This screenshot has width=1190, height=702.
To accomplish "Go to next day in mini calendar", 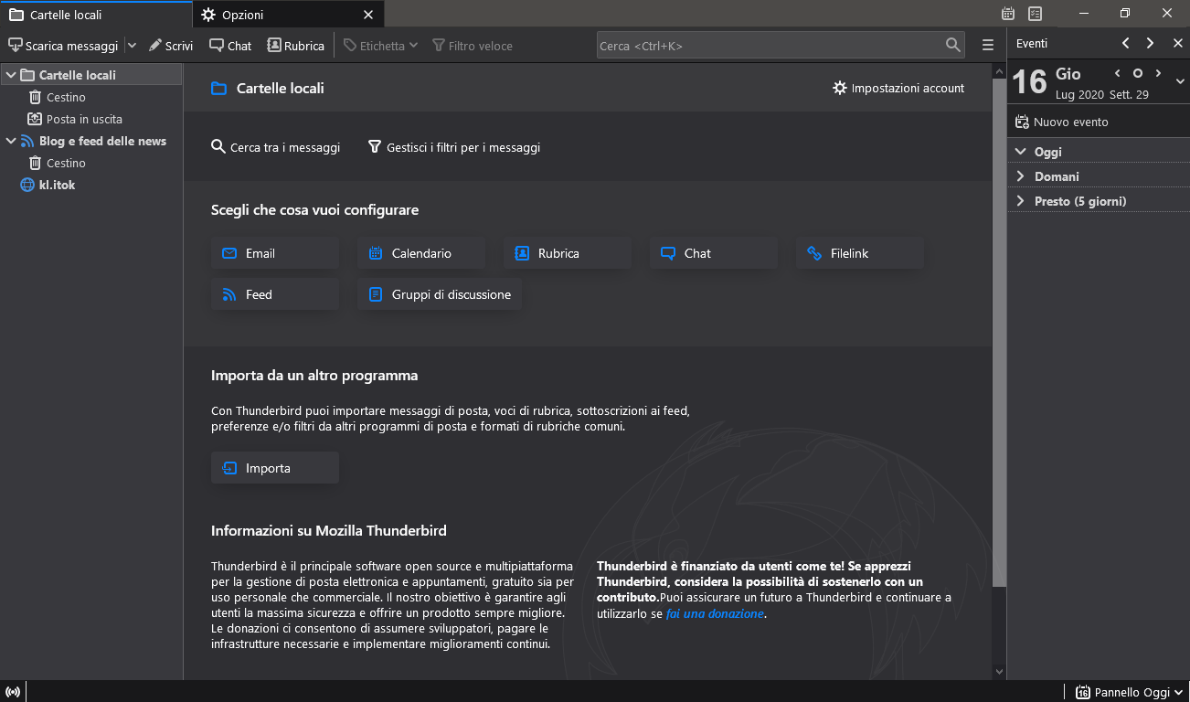I will coord(1158,73).
